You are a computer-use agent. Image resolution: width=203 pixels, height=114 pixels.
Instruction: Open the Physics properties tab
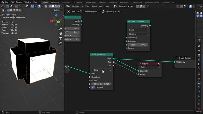pos(199,92)
